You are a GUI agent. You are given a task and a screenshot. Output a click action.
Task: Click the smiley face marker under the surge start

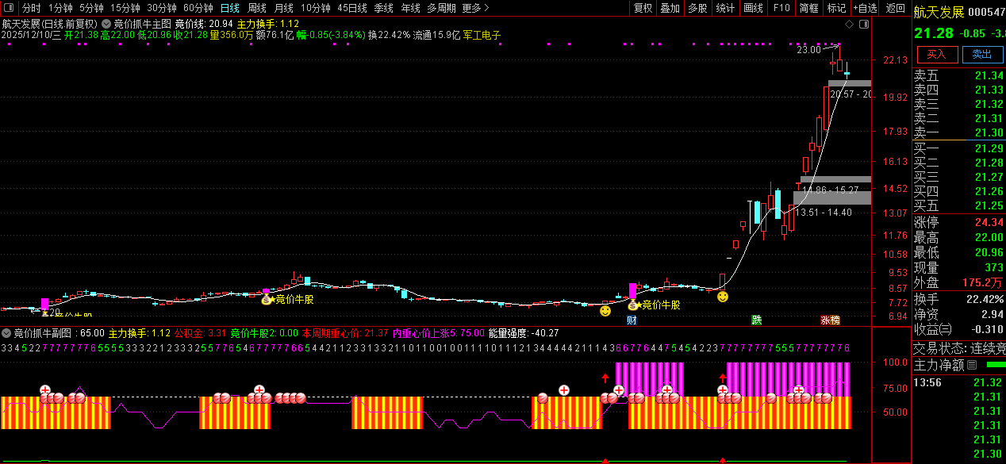[x=723, y=297]
